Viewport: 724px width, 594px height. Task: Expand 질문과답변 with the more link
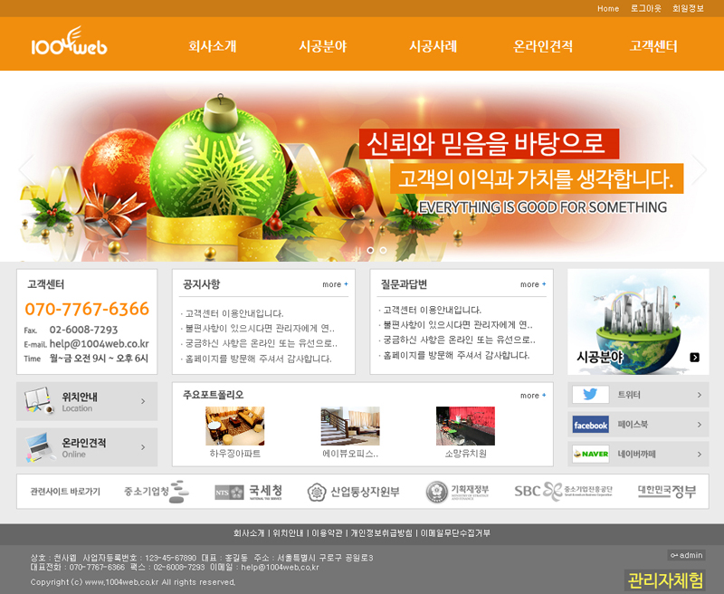(533, 284)
